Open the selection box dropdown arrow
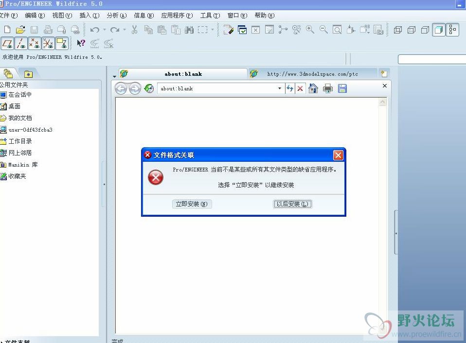This screenshot has height=343, width=466. pos(212,30)
